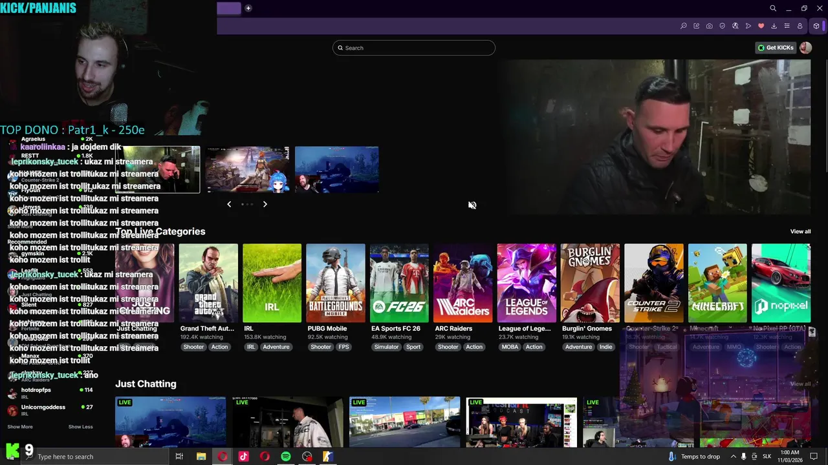Open Task View on the taskbar
This screenshot has height=465, width=828.
tap(179, 457)
